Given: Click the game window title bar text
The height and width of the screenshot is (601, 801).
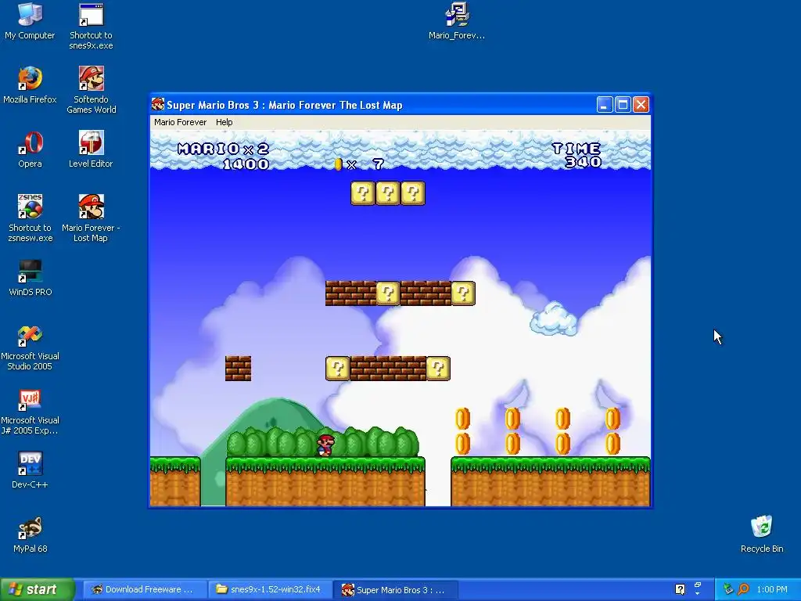Looking at the screenshot, I should point(285,105).
